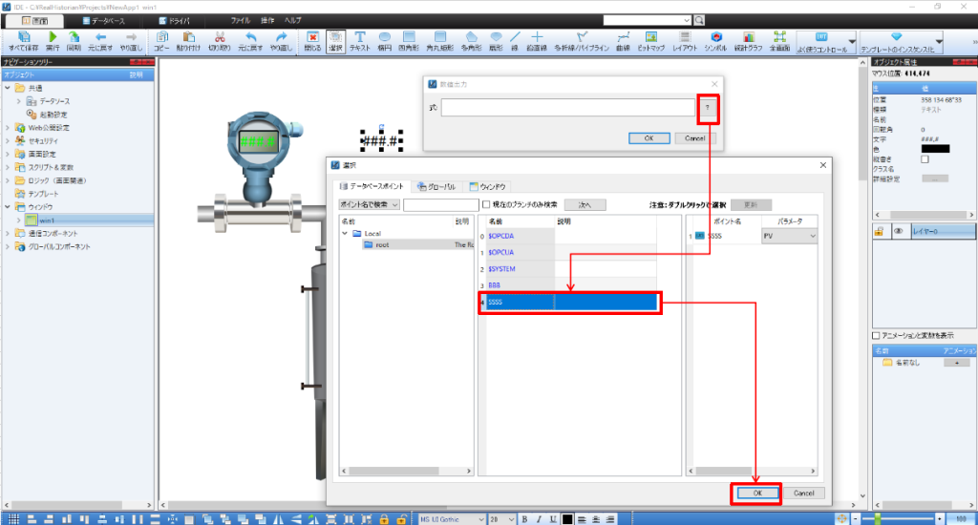Select the SSSS row in the point list
Viewport: 978px width, 525px height.
568,302
